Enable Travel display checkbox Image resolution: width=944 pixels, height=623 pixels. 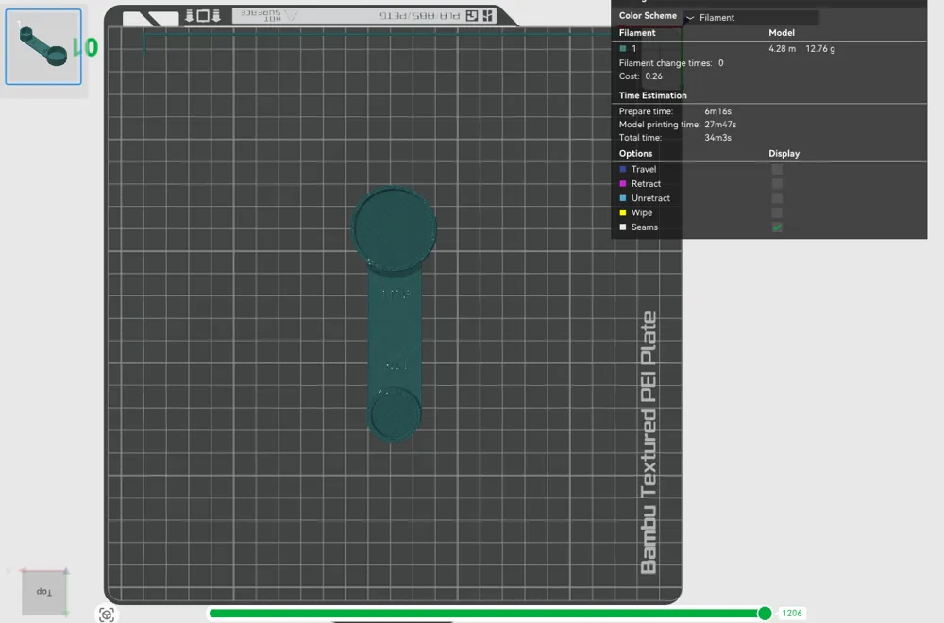(777, 169)
